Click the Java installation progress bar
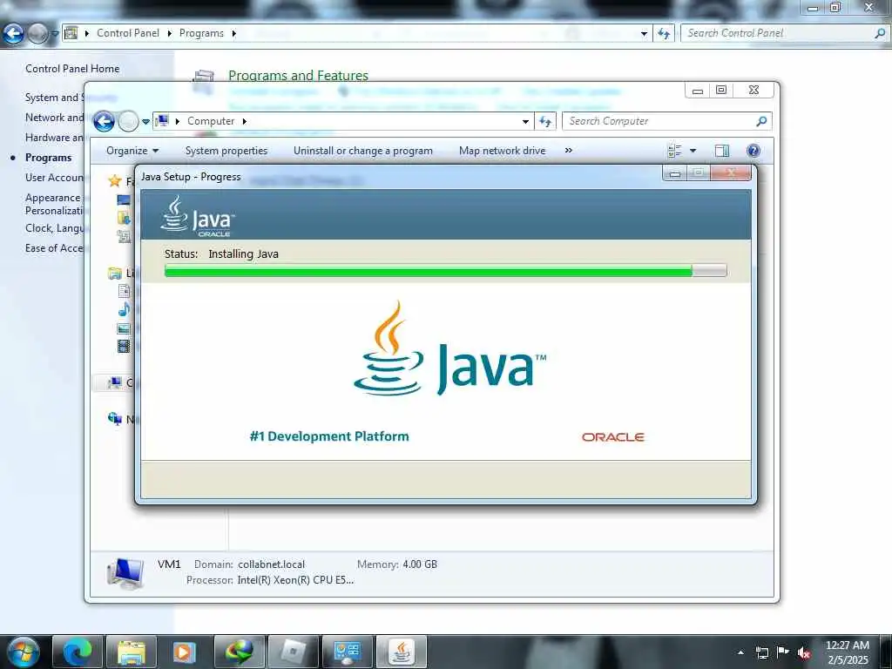The image size is (892, 669). click(x=445, y=271)
